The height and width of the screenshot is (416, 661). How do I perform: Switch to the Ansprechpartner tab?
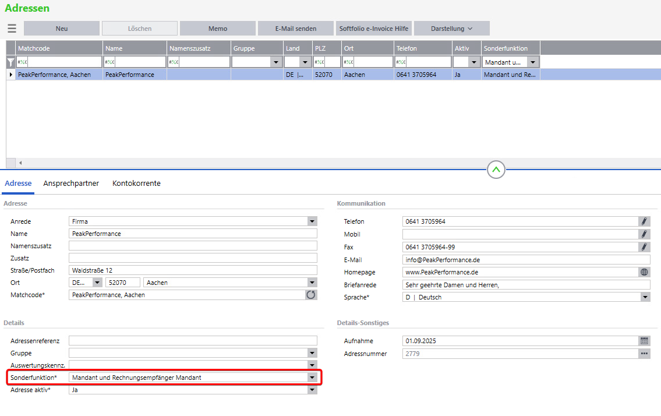pos(71,184)
